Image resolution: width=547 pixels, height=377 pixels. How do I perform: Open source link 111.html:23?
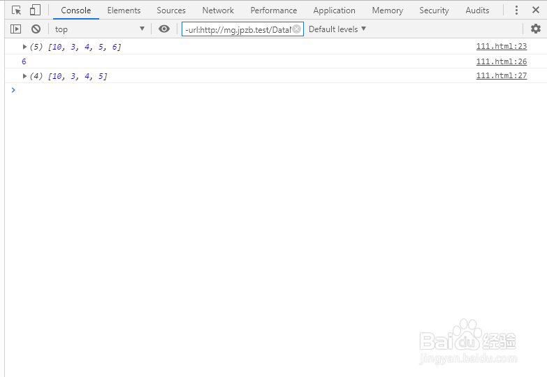point(502,46)
